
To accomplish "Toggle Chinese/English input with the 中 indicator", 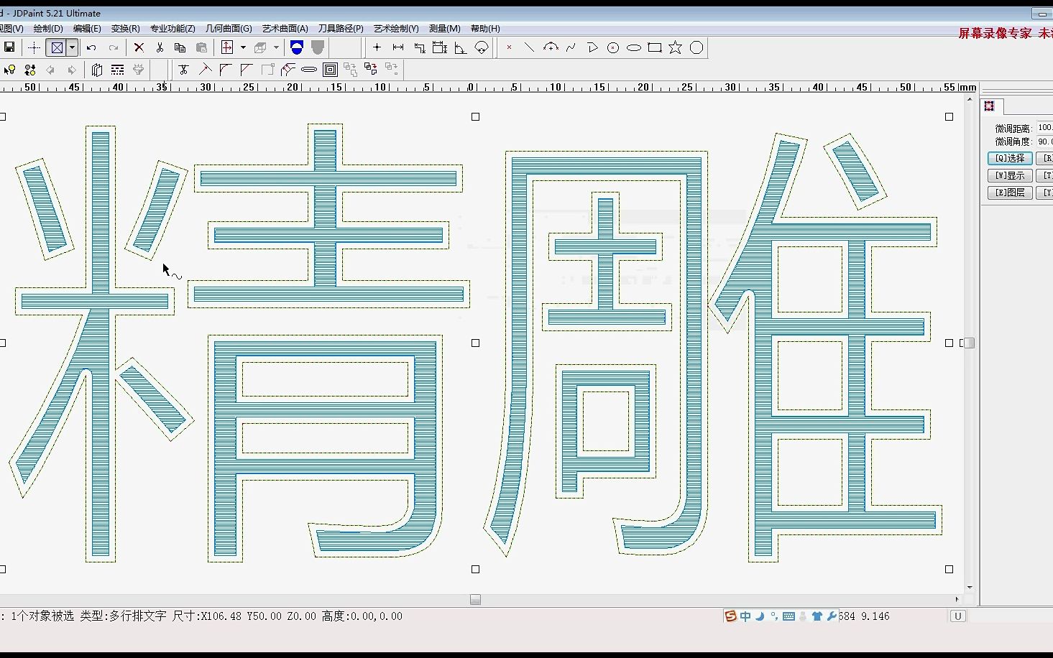I will point(745,616).
